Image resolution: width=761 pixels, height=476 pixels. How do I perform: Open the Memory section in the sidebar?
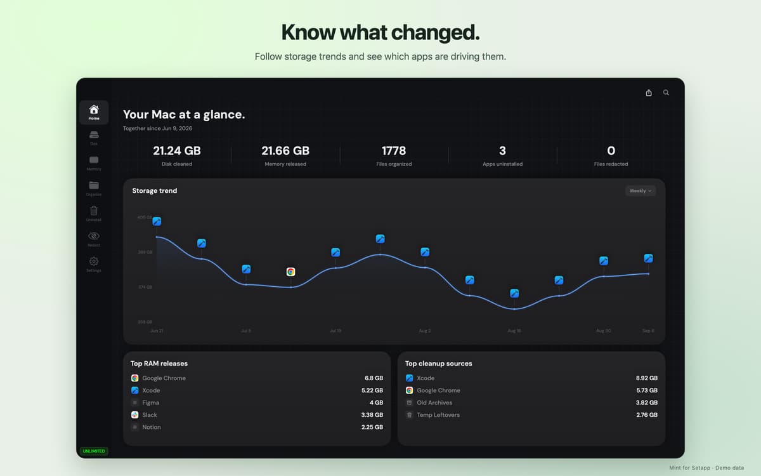pos(94,163)
